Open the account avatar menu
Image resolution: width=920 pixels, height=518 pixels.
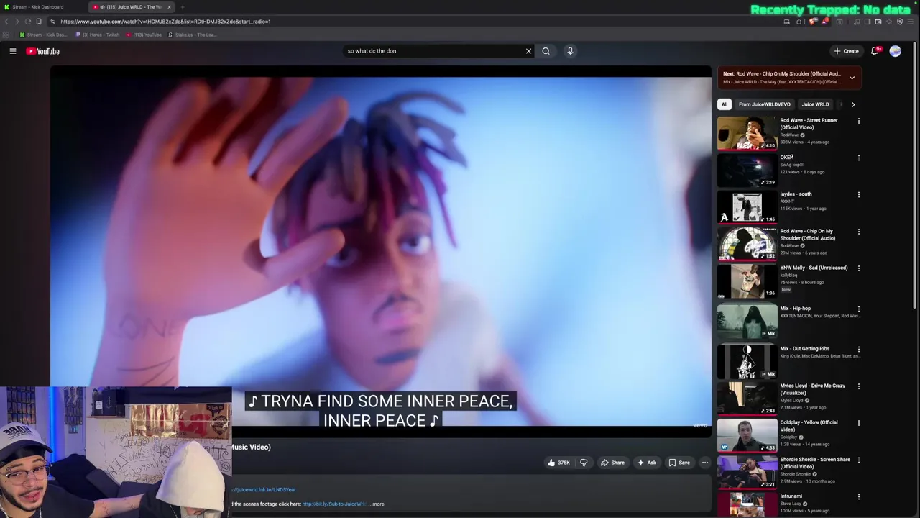click(x=895, y=51)
